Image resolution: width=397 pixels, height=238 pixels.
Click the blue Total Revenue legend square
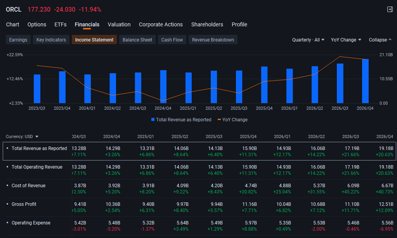pos(153,120)
